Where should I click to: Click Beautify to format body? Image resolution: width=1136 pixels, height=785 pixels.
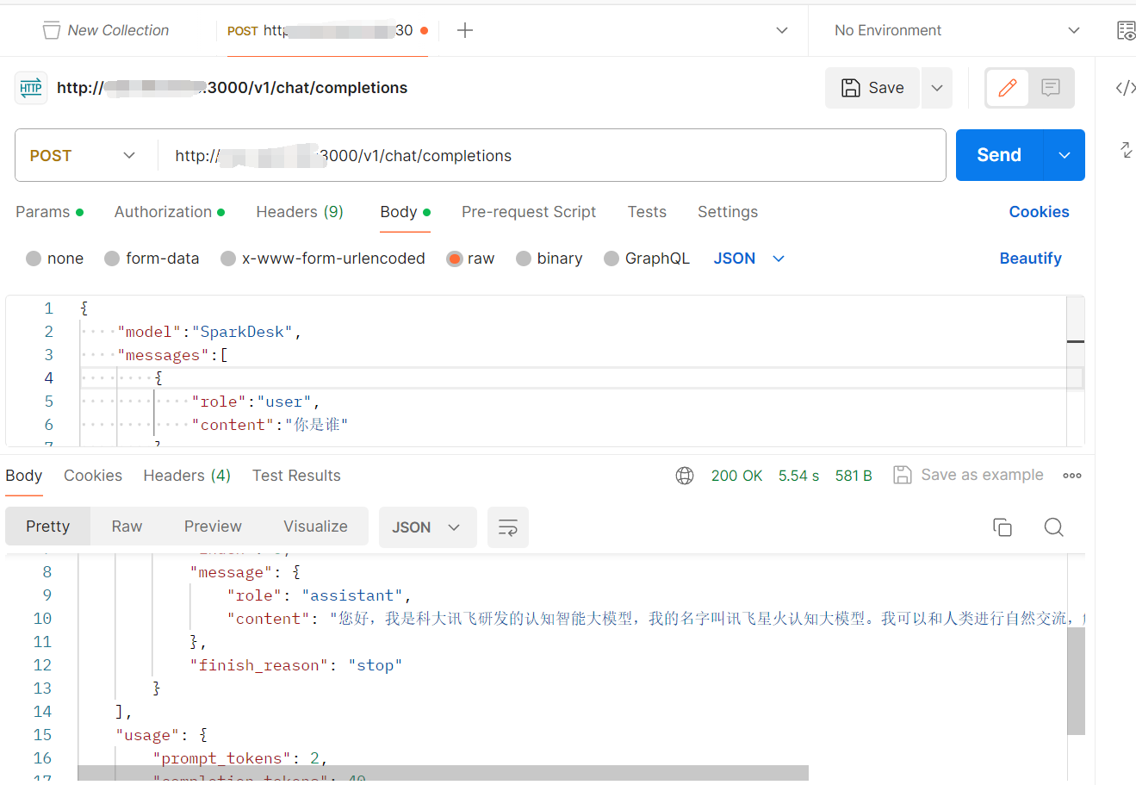pos(1030,259)
